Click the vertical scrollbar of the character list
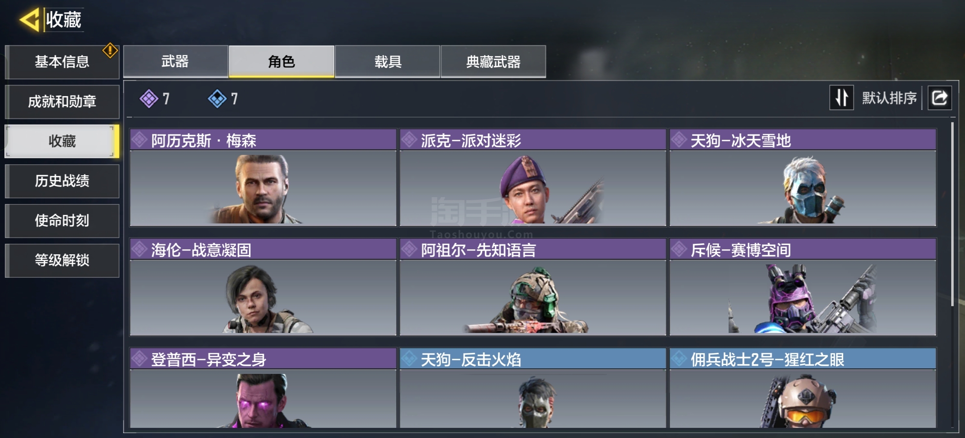Viewport: 965px width, 438px height. (x=952, y=214)
